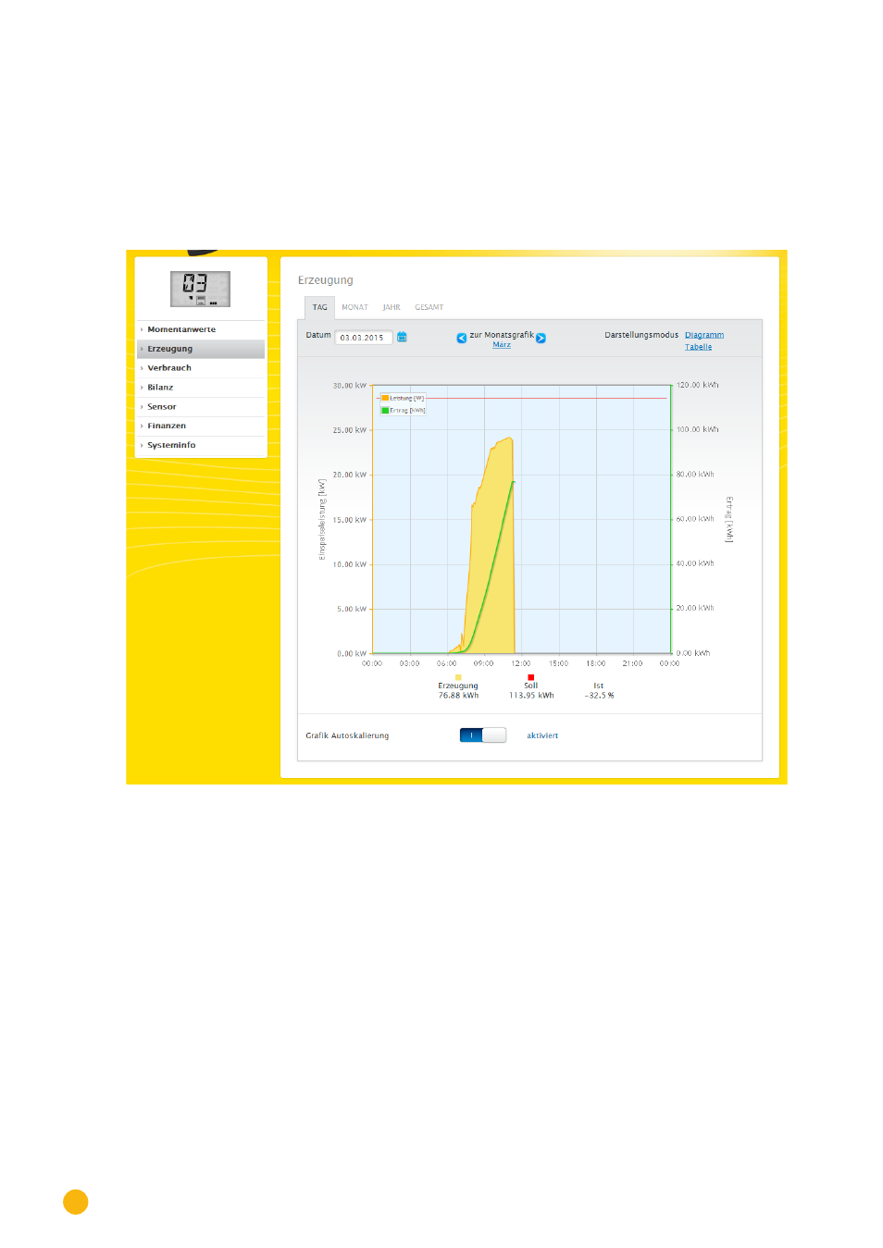Click 'zur Monatsgrafik' label
The height and width of the screenshot is (1248, 883).
point(502,335)
